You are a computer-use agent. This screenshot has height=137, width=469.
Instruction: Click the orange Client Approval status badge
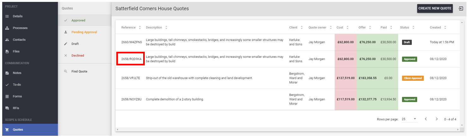click(x=413, y=78)
